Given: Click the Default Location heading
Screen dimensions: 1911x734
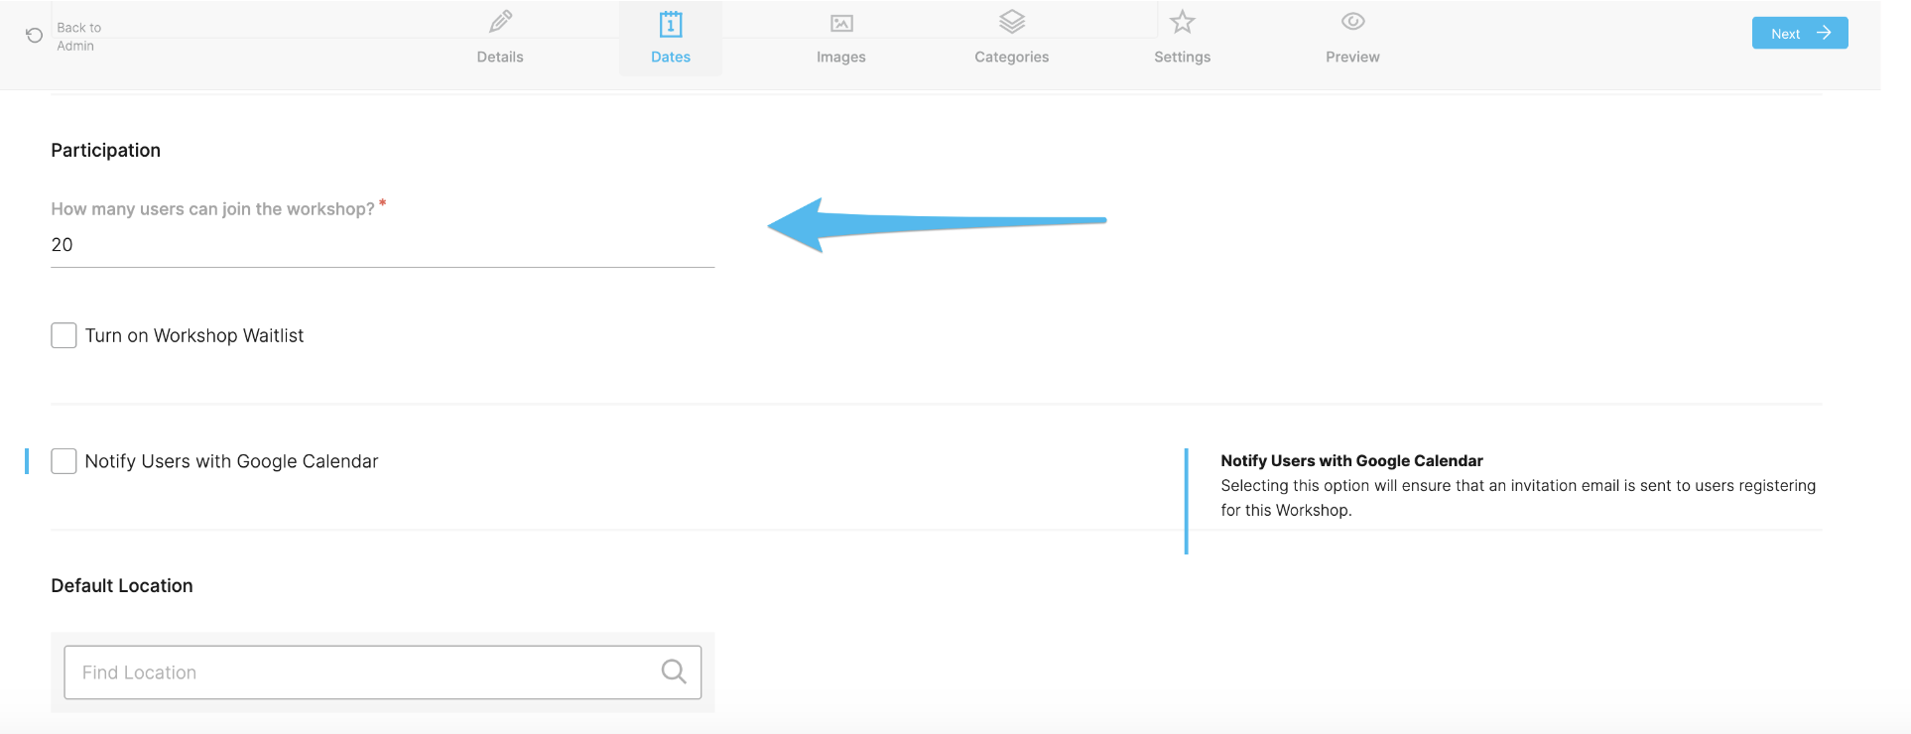Looking at the screenshot, I should 122,585.
